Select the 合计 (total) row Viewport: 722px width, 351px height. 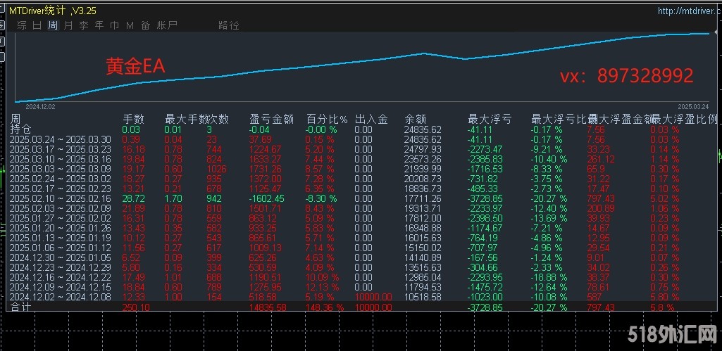click(x=21, y=307)
